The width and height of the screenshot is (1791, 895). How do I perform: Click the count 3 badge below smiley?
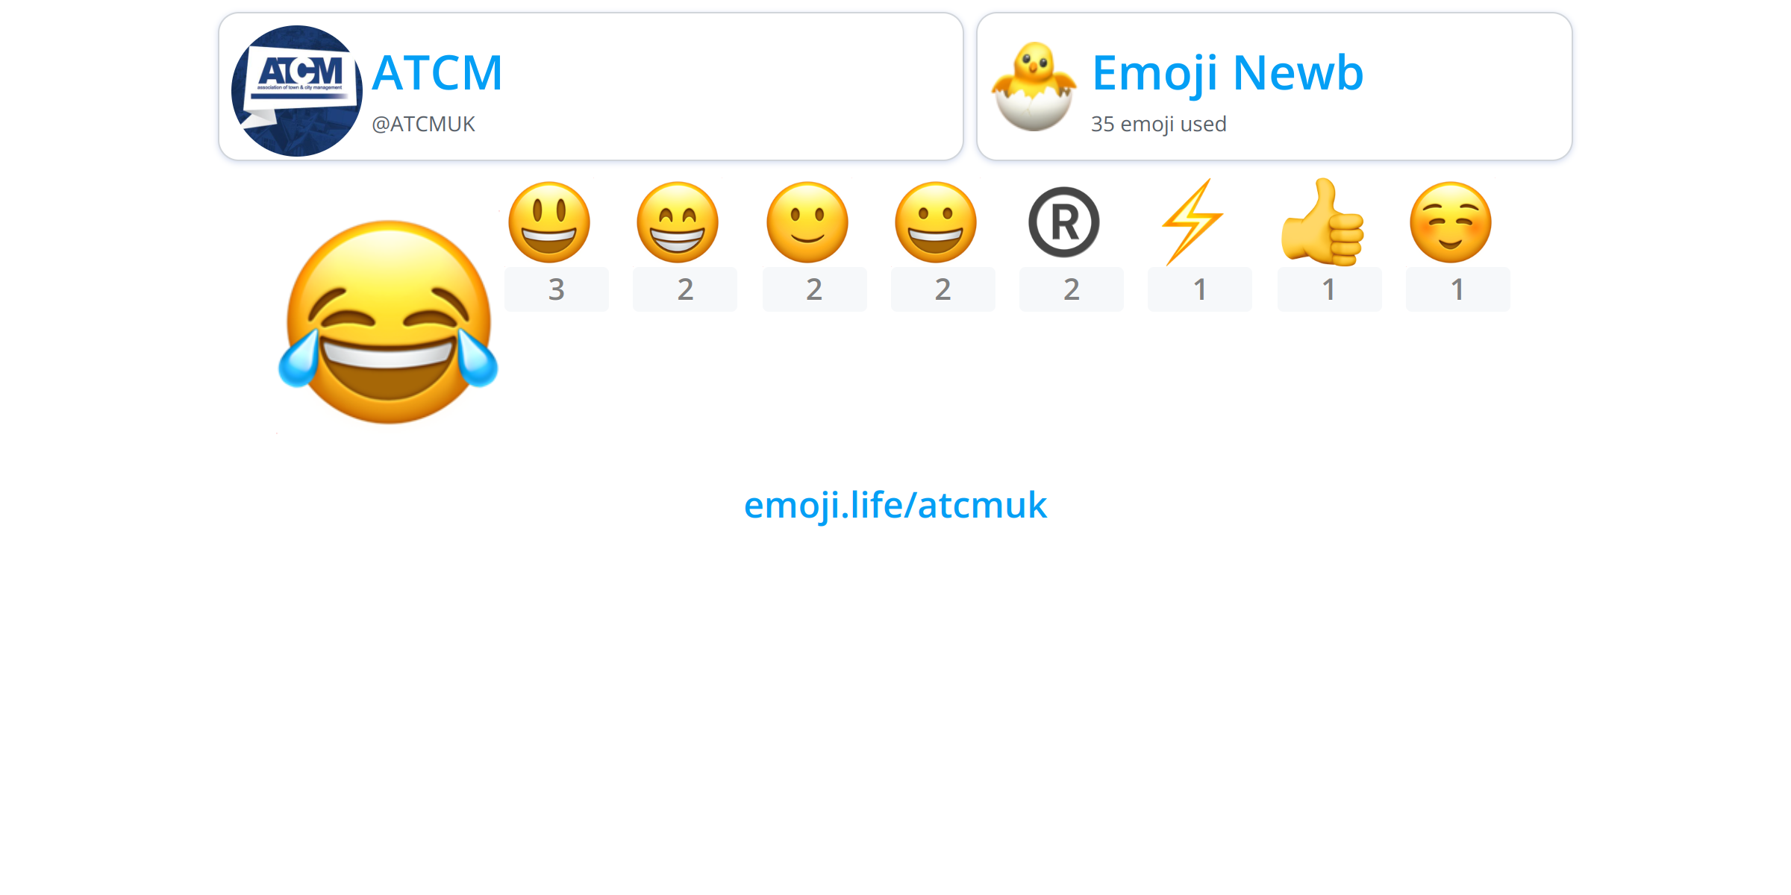tap(557, 289)
